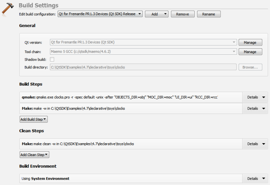
Task: Expand Details for the make clean step
Action: 256,144
